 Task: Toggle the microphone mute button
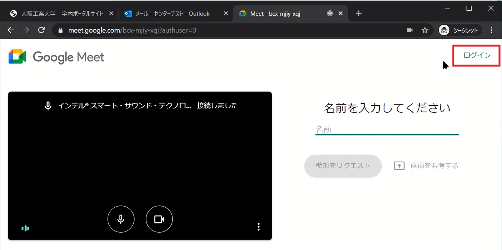click(121, 219)
